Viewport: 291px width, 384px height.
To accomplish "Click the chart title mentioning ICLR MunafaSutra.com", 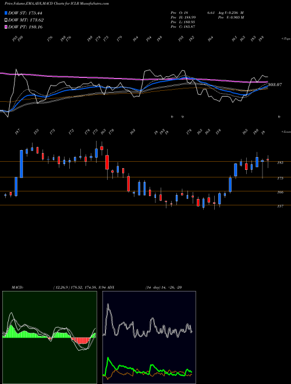I will (x=57, y=3).
